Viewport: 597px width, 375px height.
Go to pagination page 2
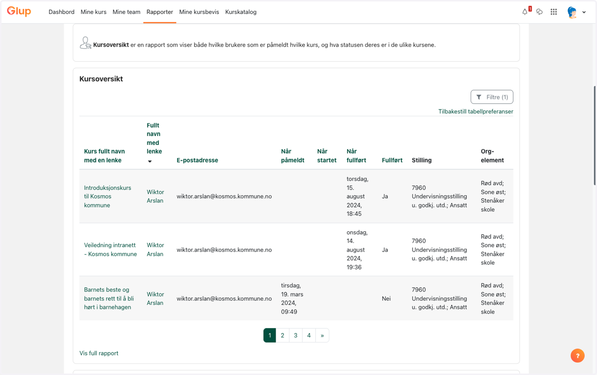click(283, 335)
